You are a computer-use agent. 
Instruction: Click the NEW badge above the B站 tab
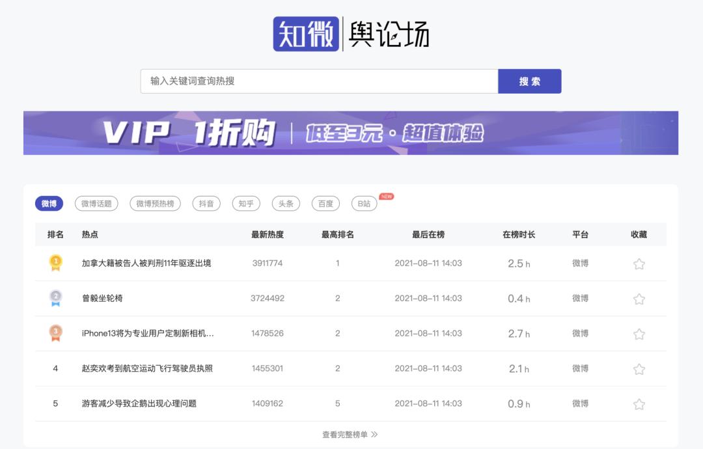coord(385,195)
